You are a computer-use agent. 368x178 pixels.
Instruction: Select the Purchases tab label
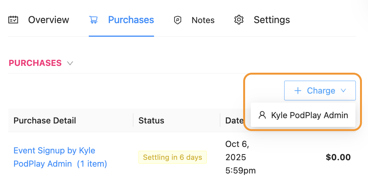131,20
